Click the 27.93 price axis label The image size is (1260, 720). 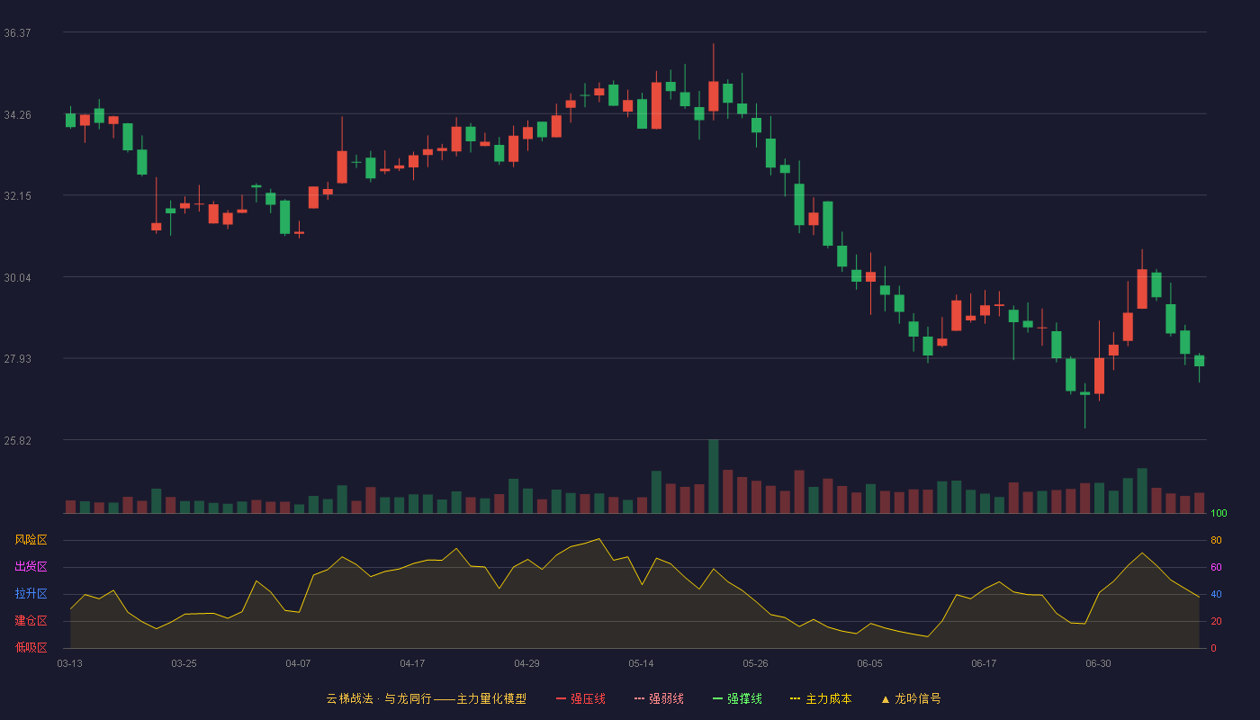click(x=17, y=358)
